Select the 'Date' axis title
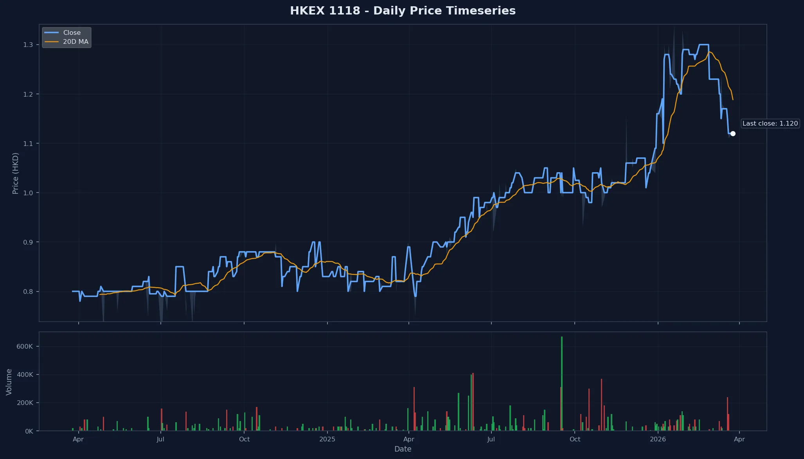804x459 pixels. coord(403,449)
